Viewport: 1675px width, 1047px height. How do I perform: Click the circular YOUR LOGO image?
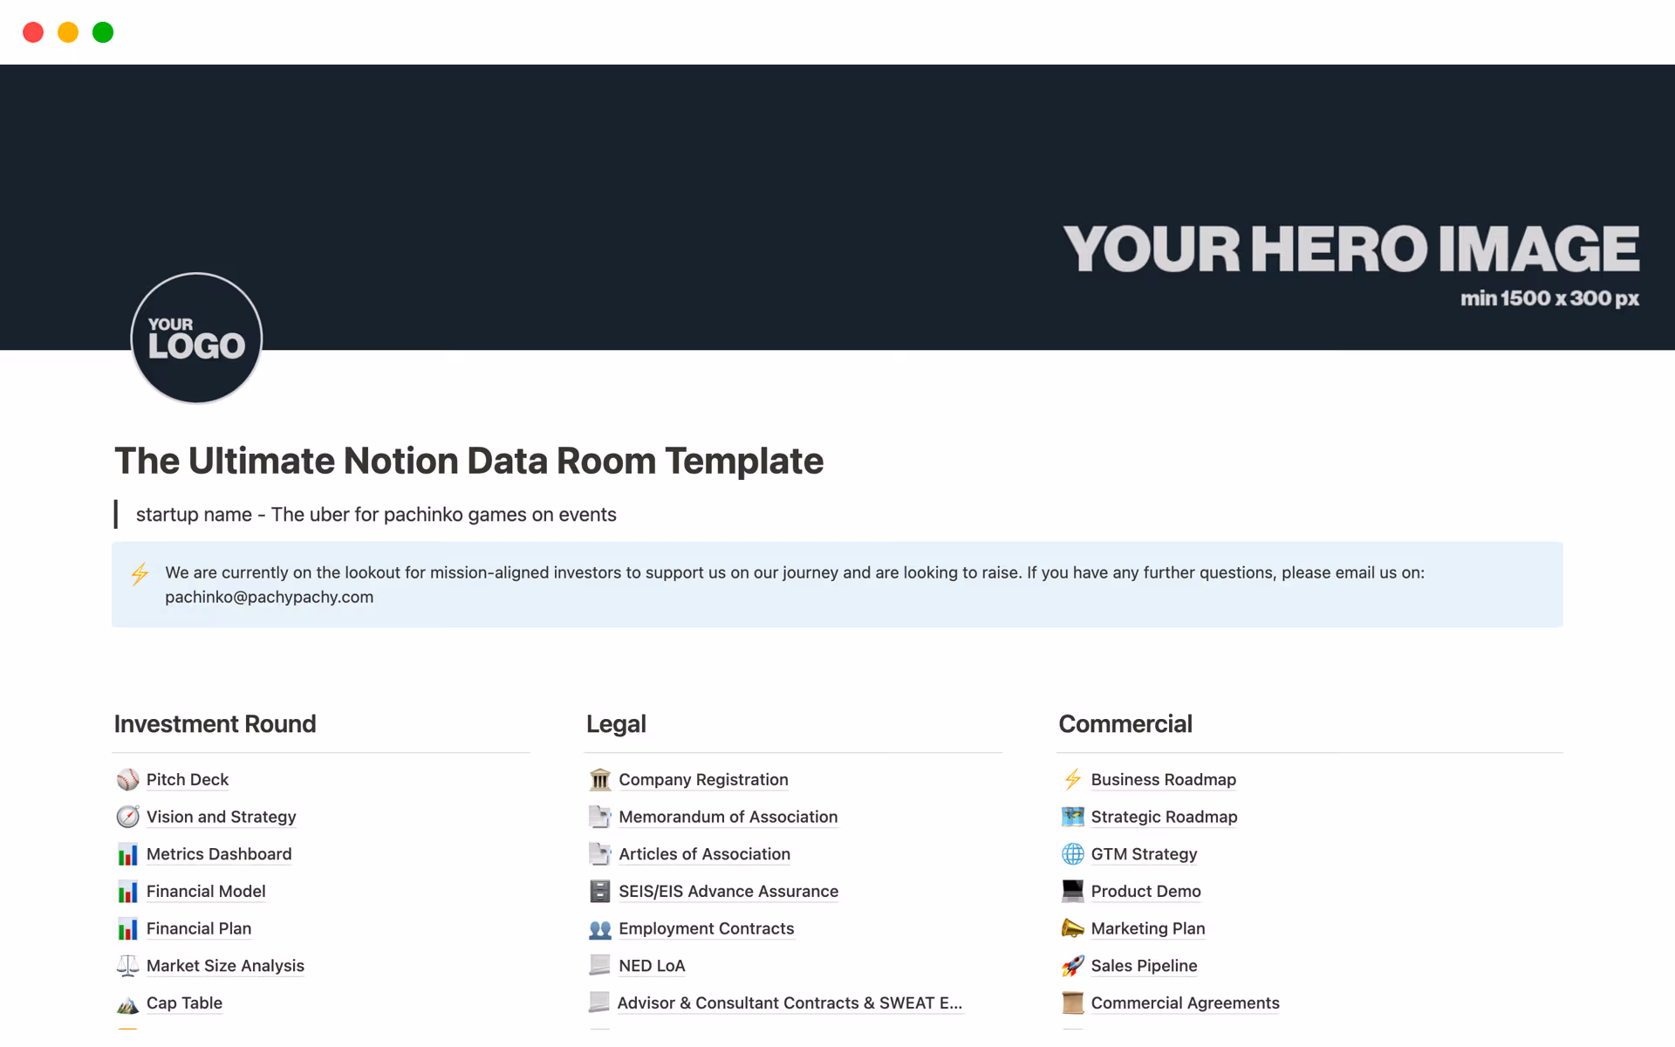tap(196, 339)
